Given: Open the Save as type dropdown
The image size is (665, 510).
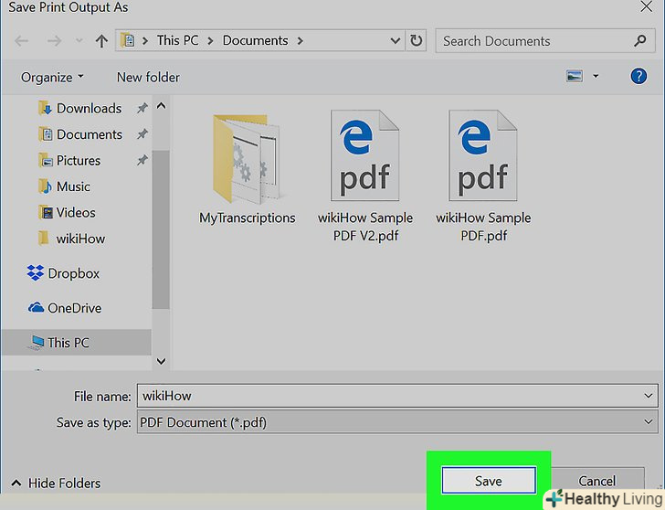Looking at the screenshot, I should pyautogui.click(x=397, y=422).
